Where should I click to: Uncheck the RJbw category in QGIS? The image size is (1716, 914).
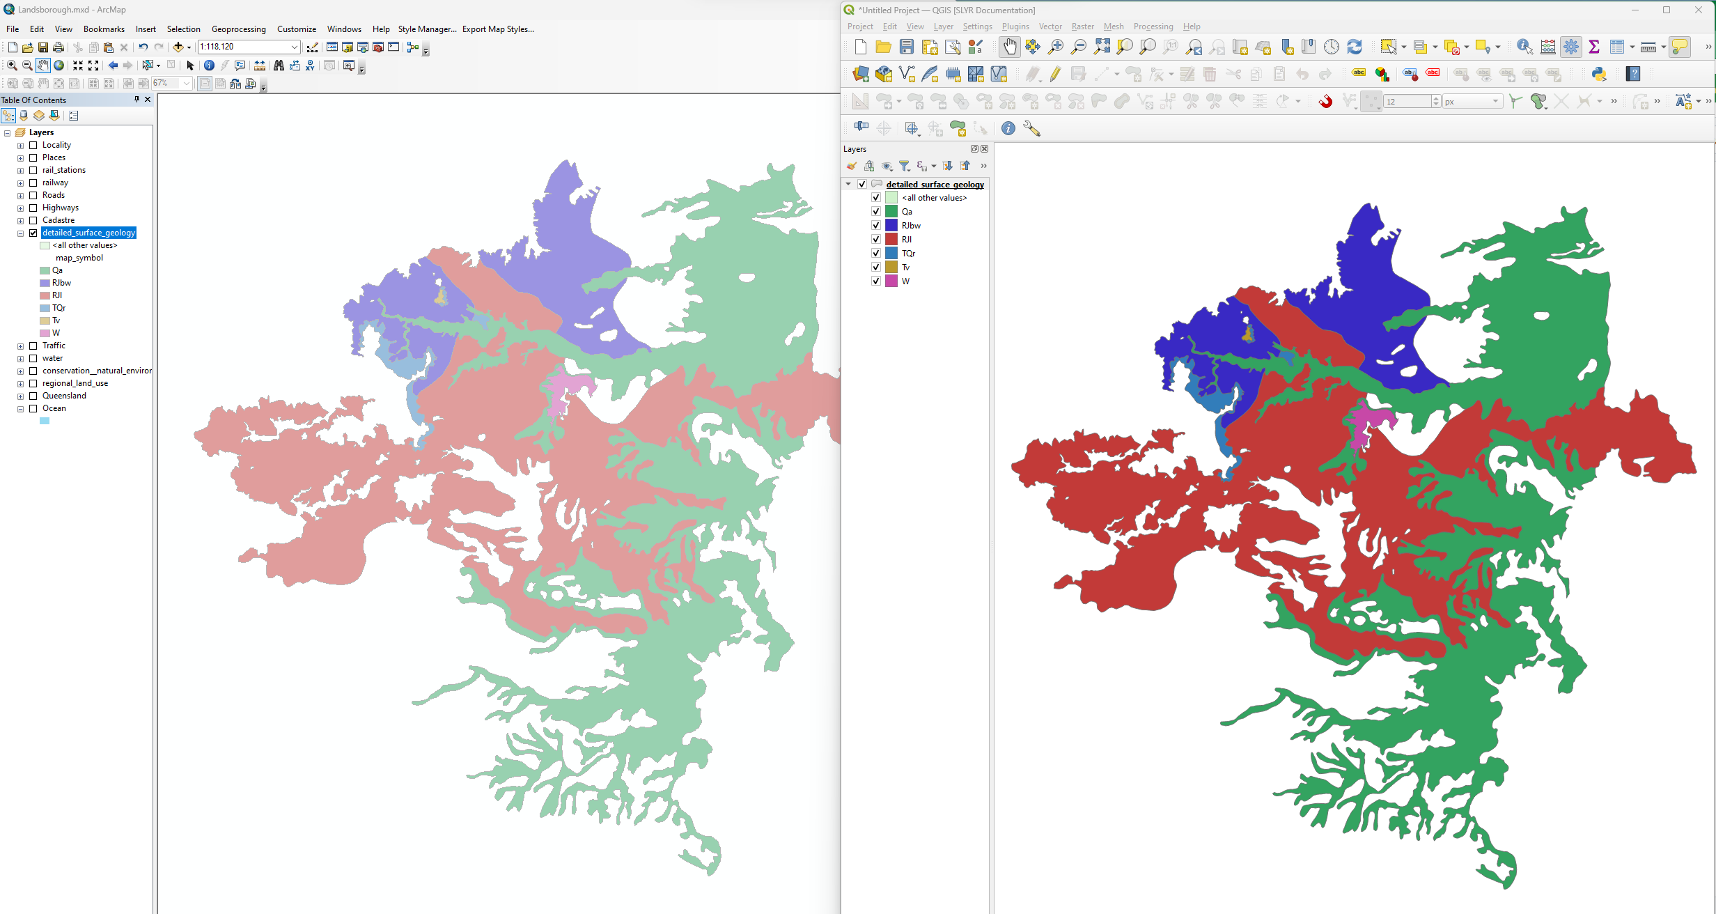(876, 225)
